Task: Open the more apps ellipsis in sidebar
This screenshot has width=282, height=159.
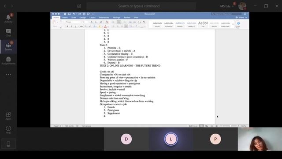Action: [8, 75]
